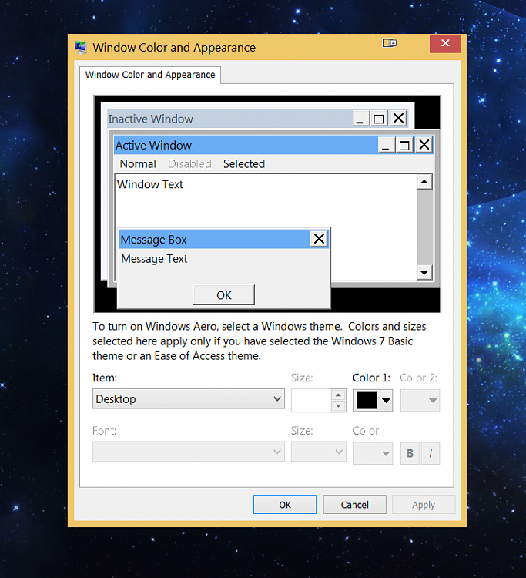
Task: Click maximize button of the Active Window preview
Action: [x=404, y=145]
